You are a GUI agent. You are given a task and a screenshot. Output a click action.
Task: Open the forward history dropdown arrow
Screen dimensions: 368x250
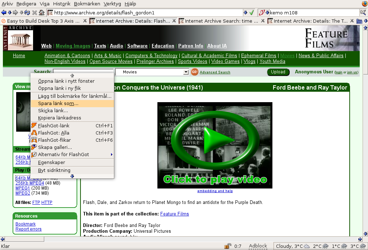pyautogui.click(x=21, y=13)
